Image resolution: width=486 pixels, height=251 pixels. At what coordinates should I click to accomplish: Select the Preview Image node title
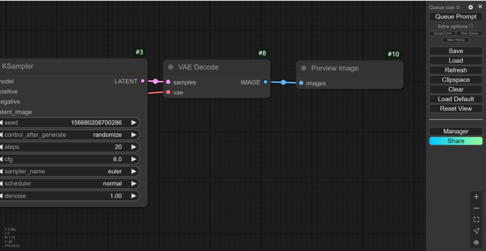pyautogui.click(x=335, y=68)
